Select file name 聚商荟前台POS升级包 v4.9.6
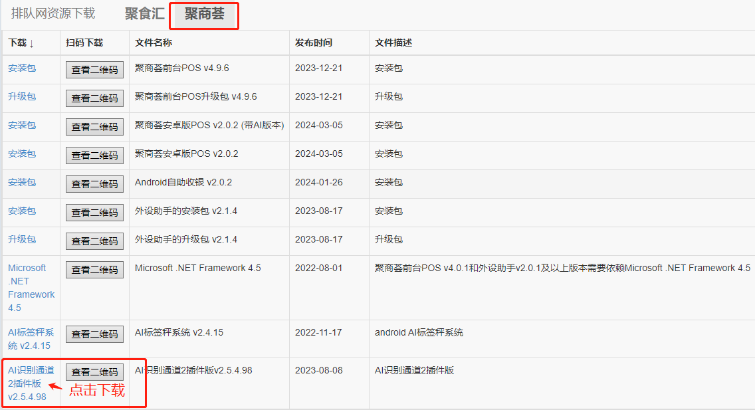Screen dimensions: 755x410 pos(196,96)
